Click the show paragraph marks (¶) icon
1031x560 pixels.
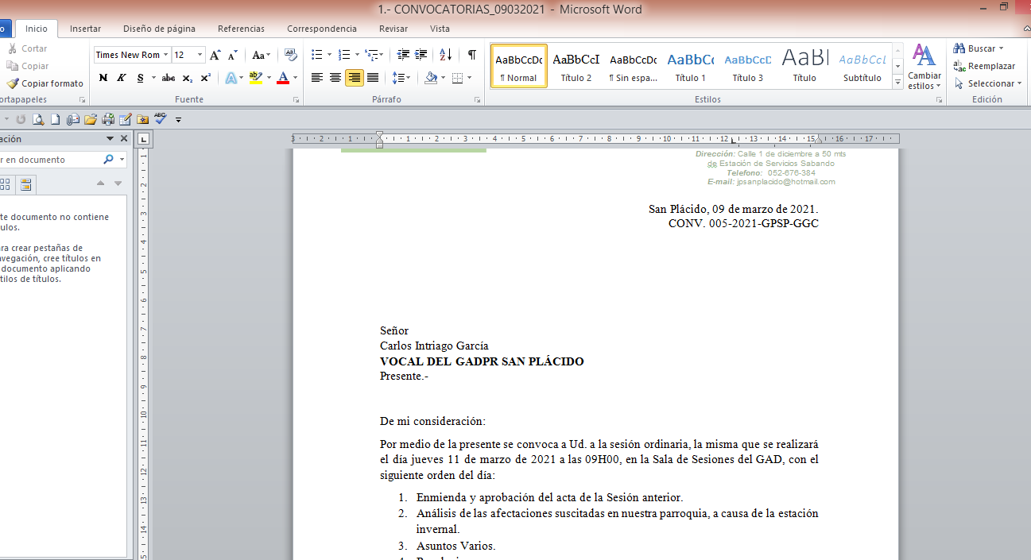point(472,55)
